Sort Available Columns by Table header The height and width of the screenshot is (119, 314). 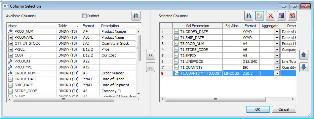click(x=69, y=26)
